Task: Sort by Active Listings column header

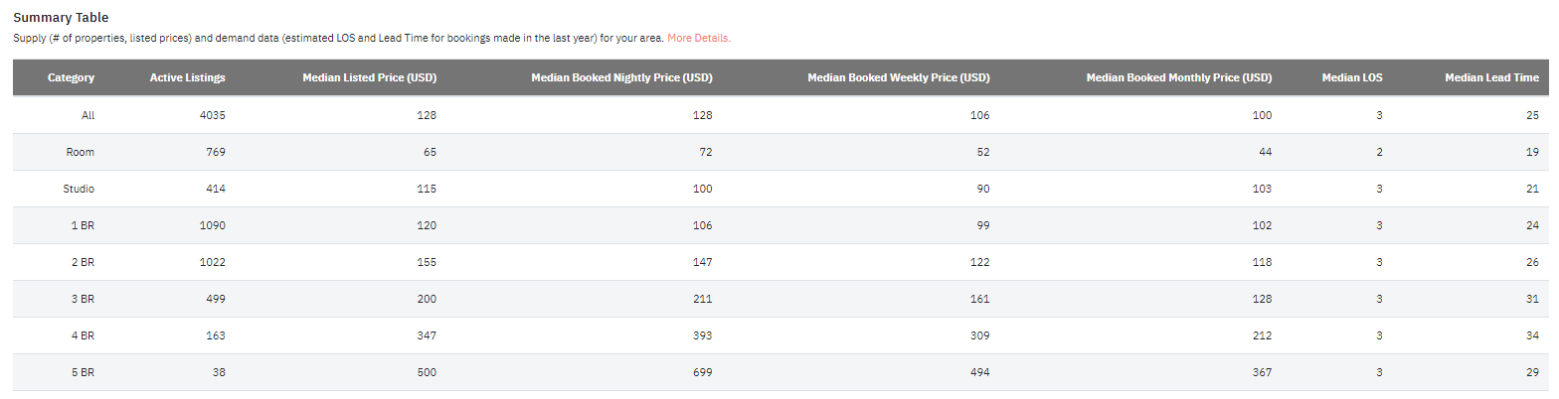Action: (x=188, y=77)
